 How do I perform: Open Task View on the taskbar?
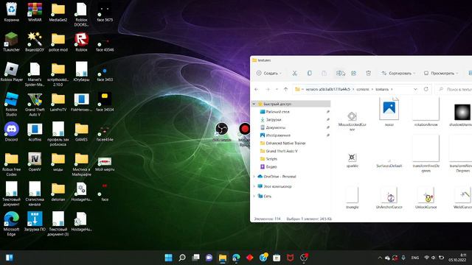tap(195, 258)
